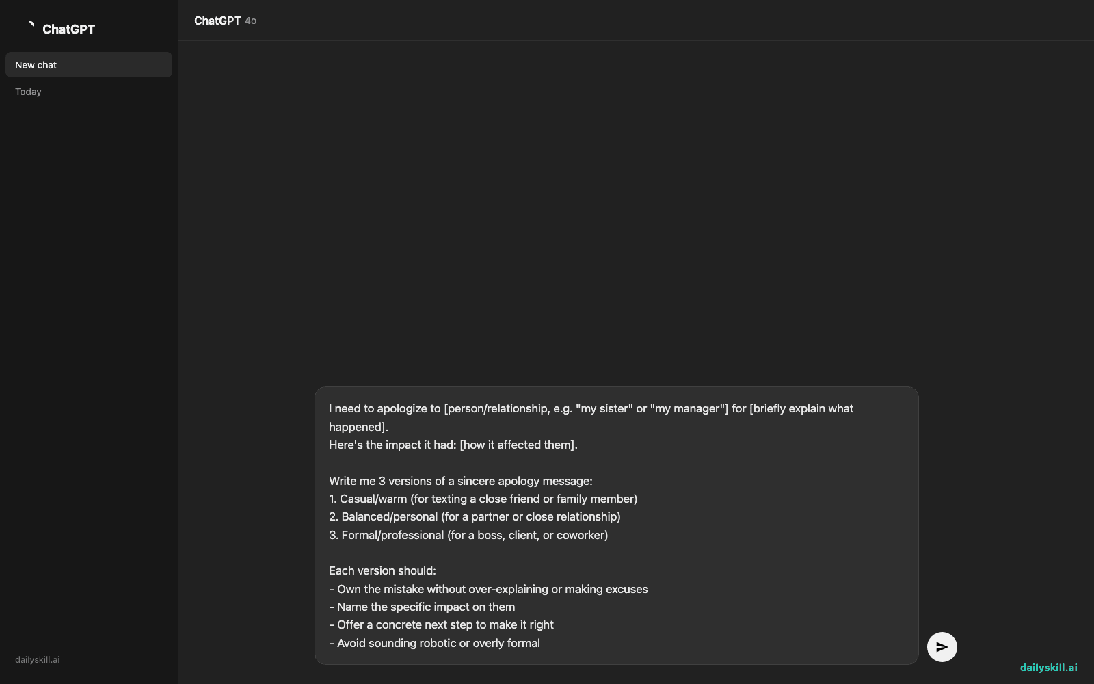Click the Today section label

click(x=28, y=92)
